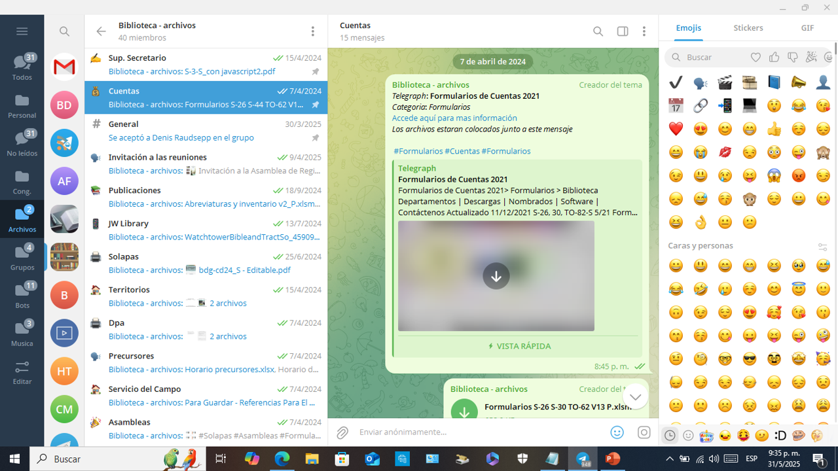Viewport: 838px width, 471px height.
Task: Open the Sup. Secretario topic
Action: coord(206,65)
